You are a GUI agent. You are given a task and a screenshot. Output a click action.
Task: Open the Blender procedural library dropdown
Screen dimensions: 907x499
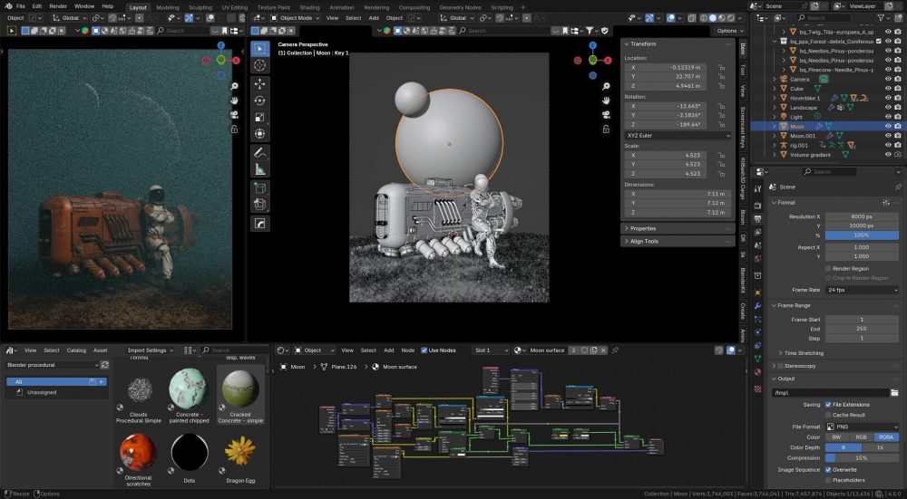(52, 365)
